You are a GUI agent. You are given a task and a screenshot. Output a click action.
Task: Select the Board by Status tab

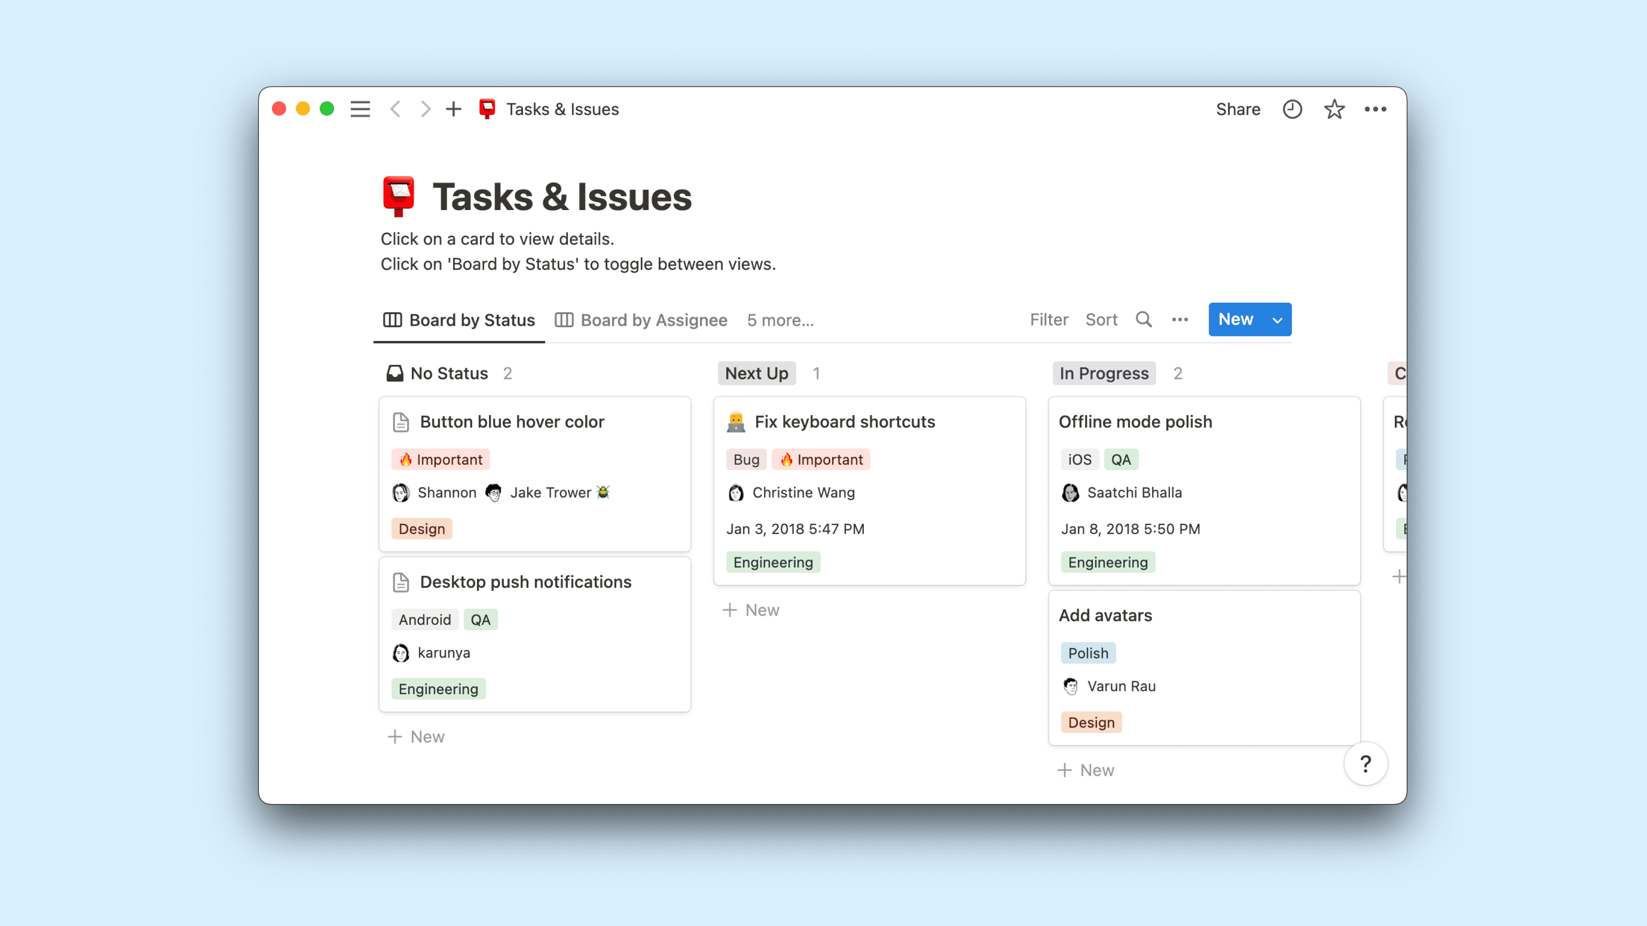[459, 320]
